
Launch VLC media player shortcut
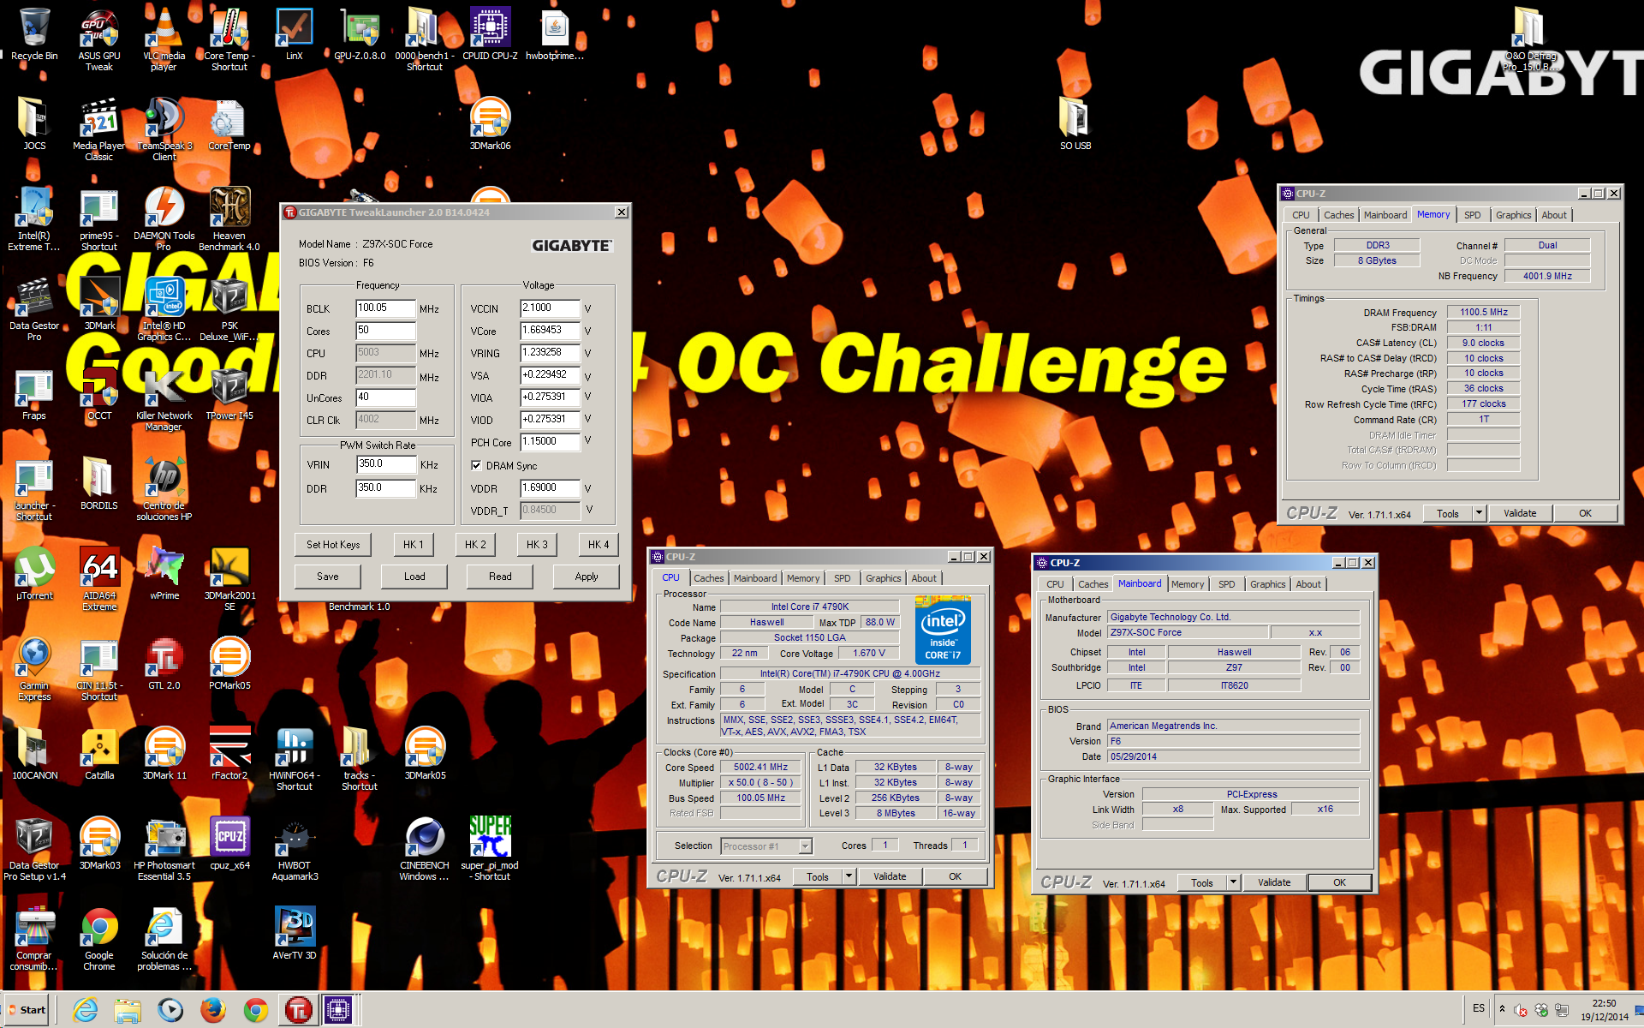[164, 39]
